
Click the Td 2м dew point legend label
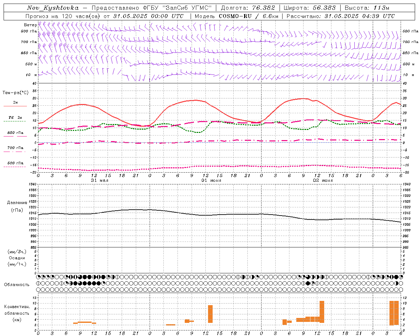click(15, 117)
